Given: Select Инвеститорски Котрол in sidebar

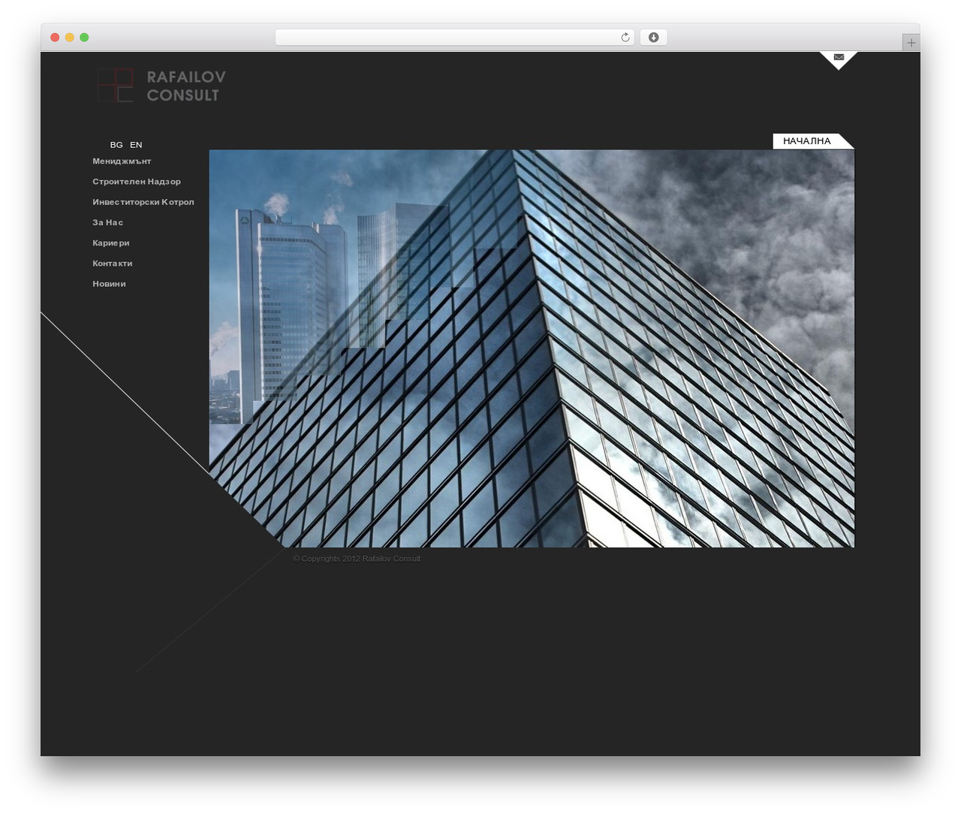Looking at the screenshot, I should (x=143, y=202).
